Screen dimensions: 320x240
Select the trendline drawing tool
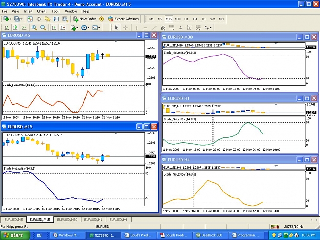pyautogui.click(x=155, y=28)
